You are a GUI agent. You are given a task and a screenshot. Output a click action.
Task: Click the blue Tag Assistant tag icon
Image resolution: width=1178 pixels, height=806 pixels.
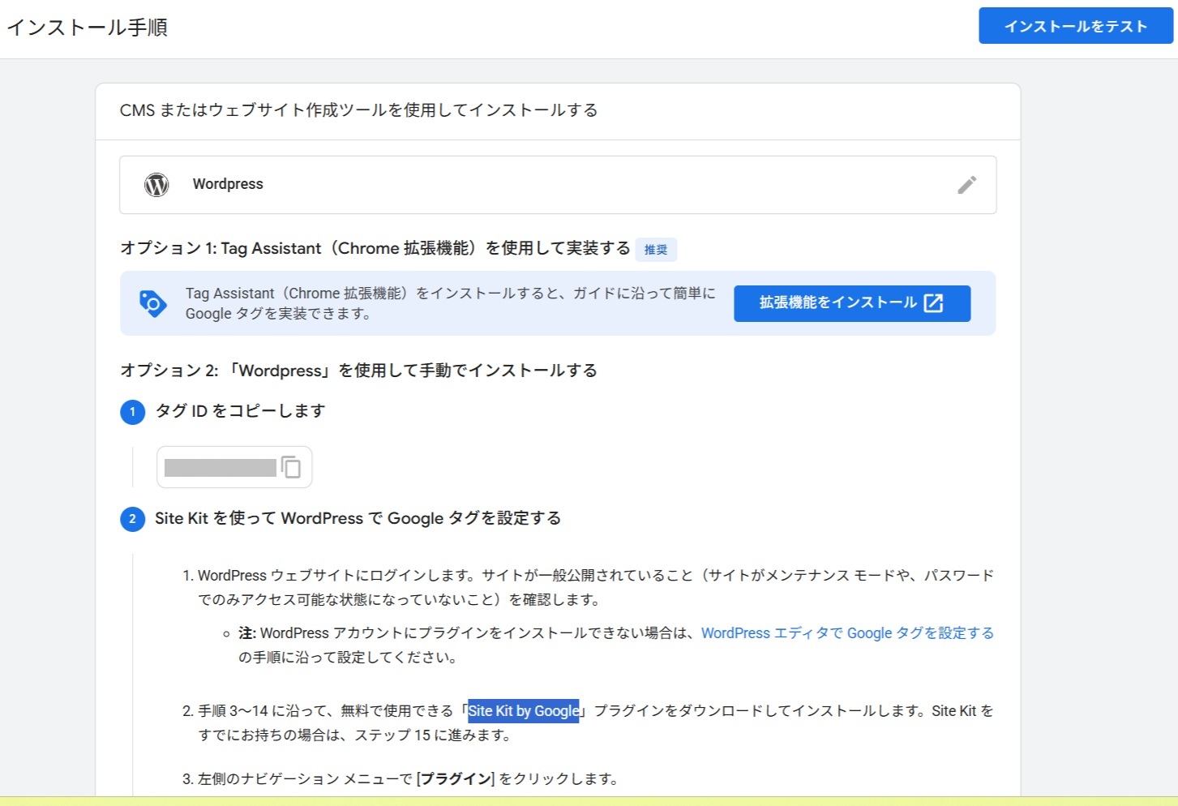pyautogui.click(x=152, y=303)
